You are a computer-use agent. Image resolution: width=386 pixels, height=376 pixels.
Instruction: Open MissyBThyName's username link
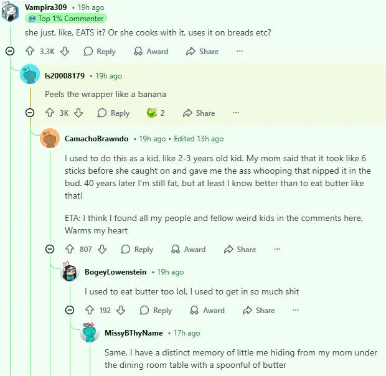click(x=133, y=333)
